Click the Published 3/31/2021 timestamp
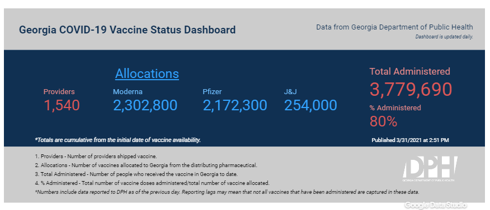This screenshot has height=210, width=490. coord(411,140)
